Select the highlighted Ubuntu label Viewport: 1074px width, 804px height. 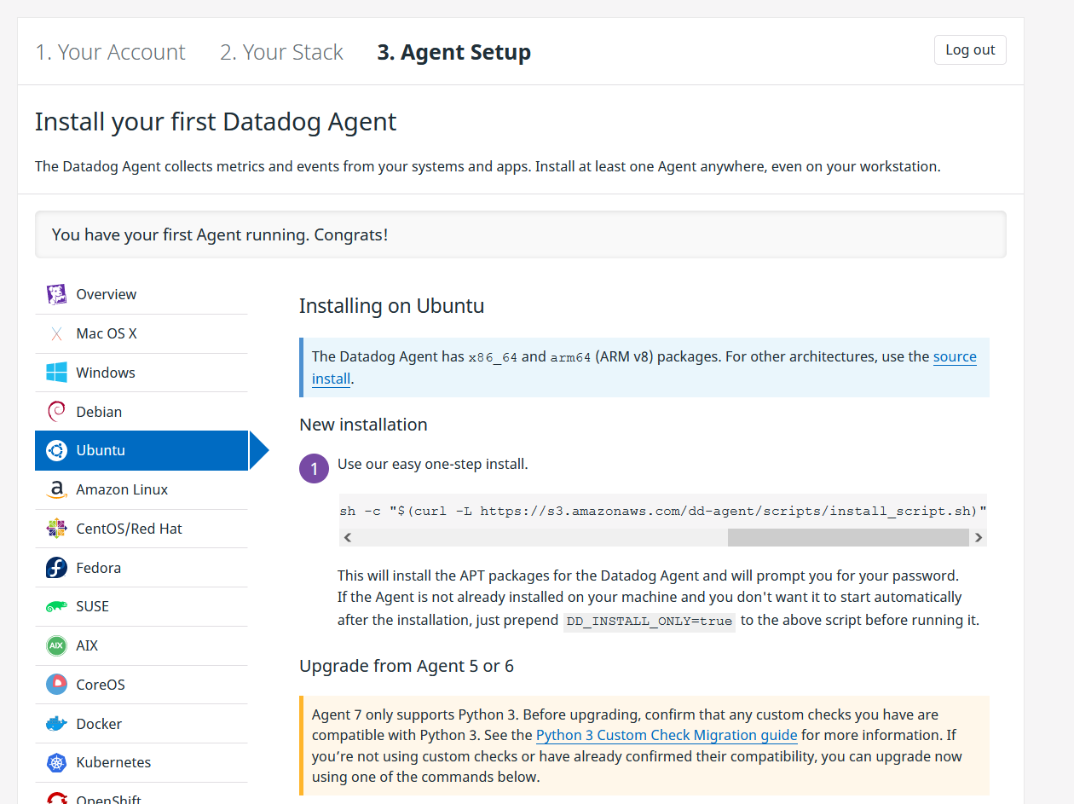coord(101,450)
